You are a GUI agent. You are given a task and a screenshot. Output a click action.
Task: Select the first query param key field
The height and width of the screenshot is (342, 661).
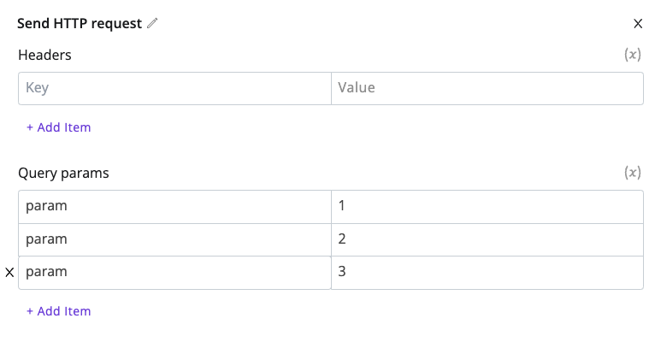click(175, 207)
